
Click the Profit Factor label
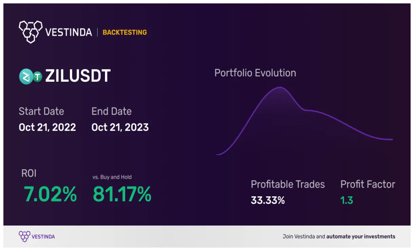[368, 185]
